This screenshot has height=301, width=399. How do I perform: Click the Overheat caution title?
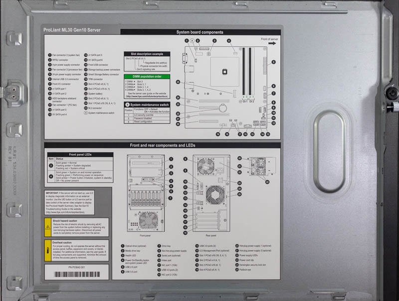click(62, 243)
